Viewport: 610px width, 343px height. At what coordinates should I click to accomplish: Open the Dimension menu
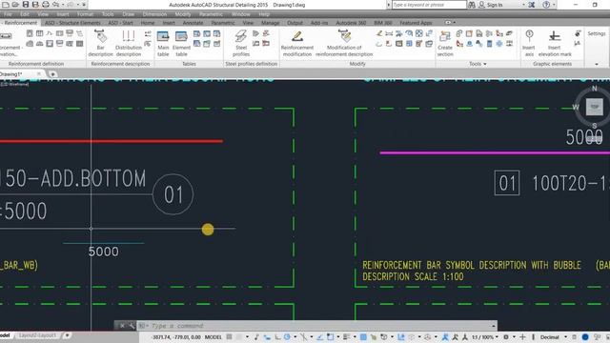(x=154, y=14)
